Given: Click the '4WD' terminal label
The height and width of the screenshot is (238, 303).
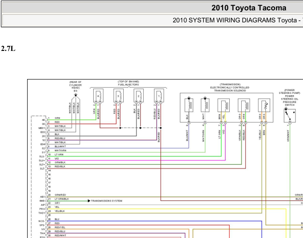Looking at the screenshot, I should [x=42, y=201].
